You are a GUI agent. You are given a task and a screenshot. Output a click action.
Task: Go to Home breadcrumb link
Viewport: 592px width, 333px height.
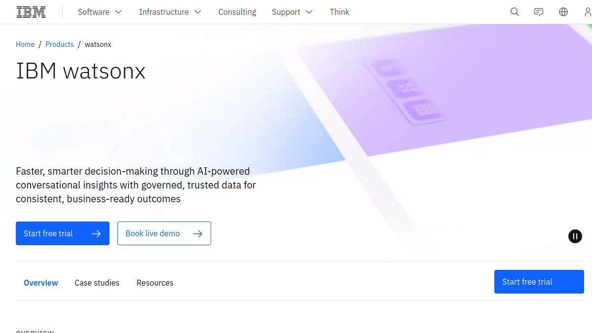(25, 44)
